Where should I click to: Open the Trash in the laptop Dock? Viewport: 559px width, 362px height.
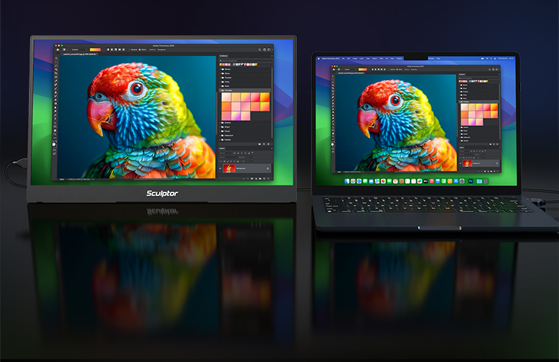pyautogui.click(x=485, y=182)
